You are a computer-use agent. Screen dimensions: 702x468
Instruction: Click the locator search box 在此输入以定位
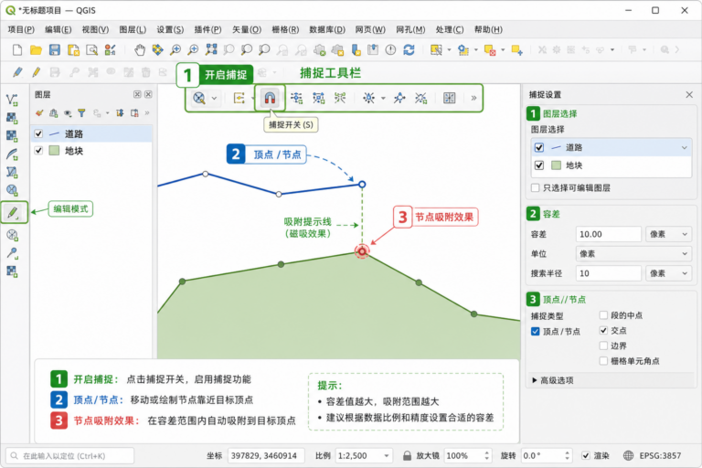click(x=69, y=455)
